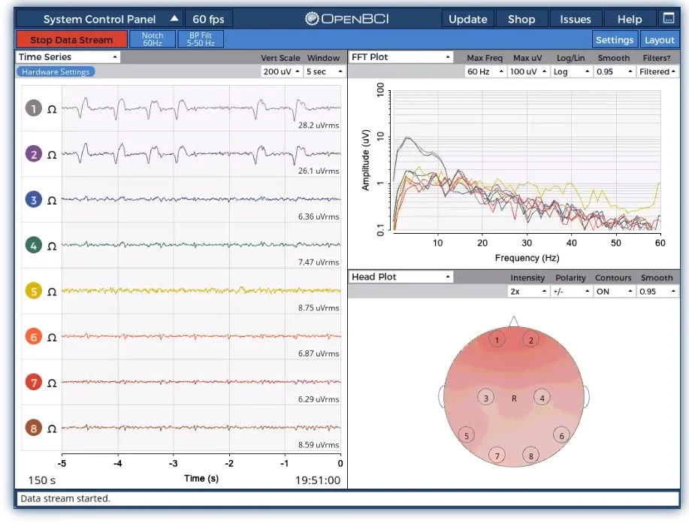Open the Issues menu item
Screen dimensions: 689x524
(x=576, y=19)
